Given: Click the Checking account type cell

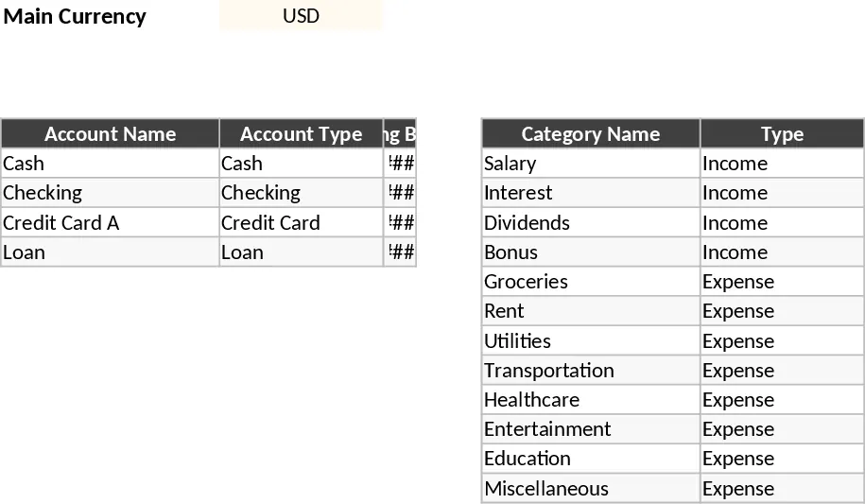Looking at the screenshot, I should [x=302, y=193].
